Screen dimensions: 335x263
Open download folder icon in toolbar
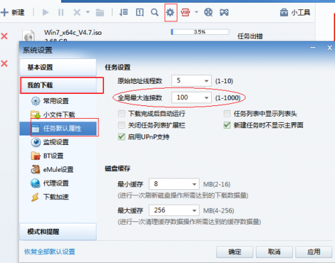pyautogui.click(x=100, y=13)
